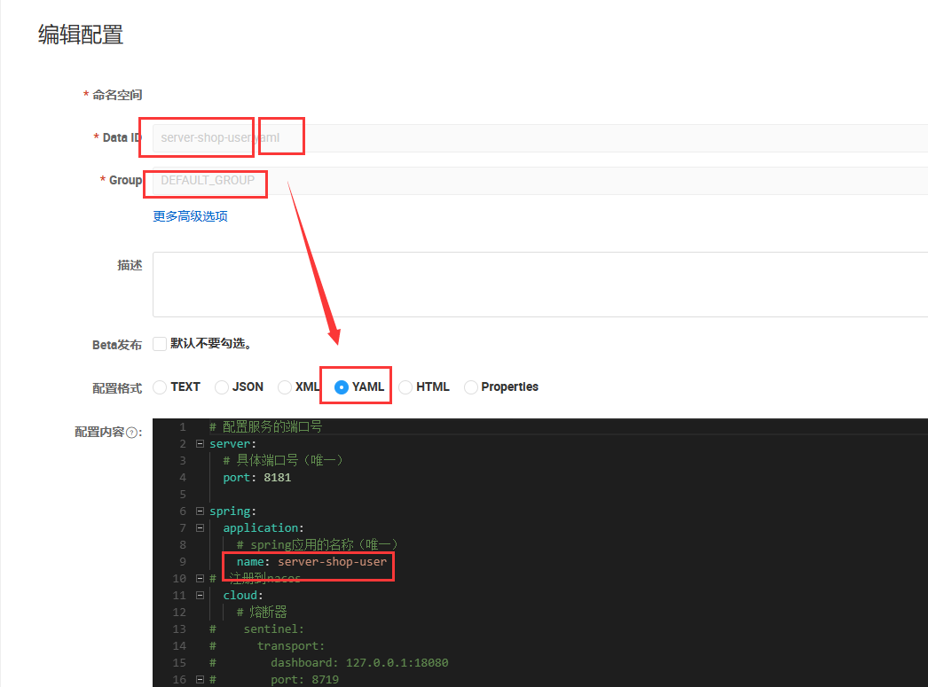Image resolution: width=928 pixels, height=687 pixels.
Task: Click line number 5 in the editor gutter
Action: click(182, 495)
